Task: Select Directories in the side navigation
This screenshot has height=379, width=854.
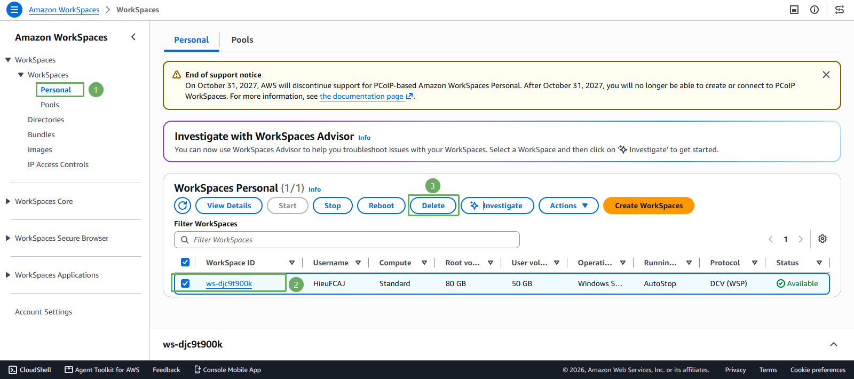Action: pos(46,120)
